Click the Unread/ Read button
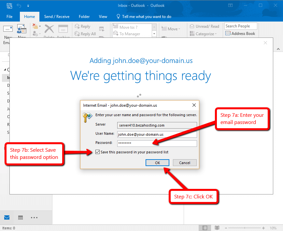This screenshot has width=283, height=231. click(205, 26)
